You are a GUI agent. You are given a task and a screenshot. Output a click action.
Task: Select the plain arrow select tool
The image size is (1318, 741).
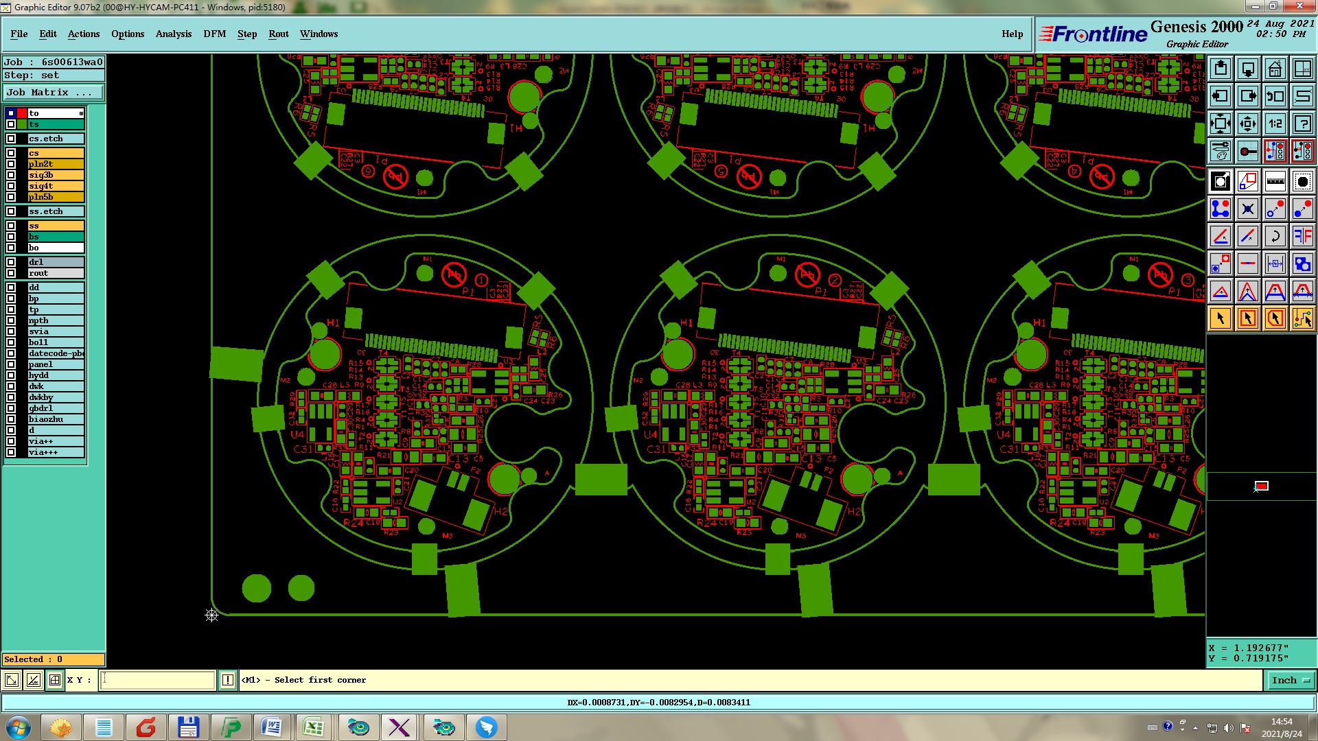1221,318
